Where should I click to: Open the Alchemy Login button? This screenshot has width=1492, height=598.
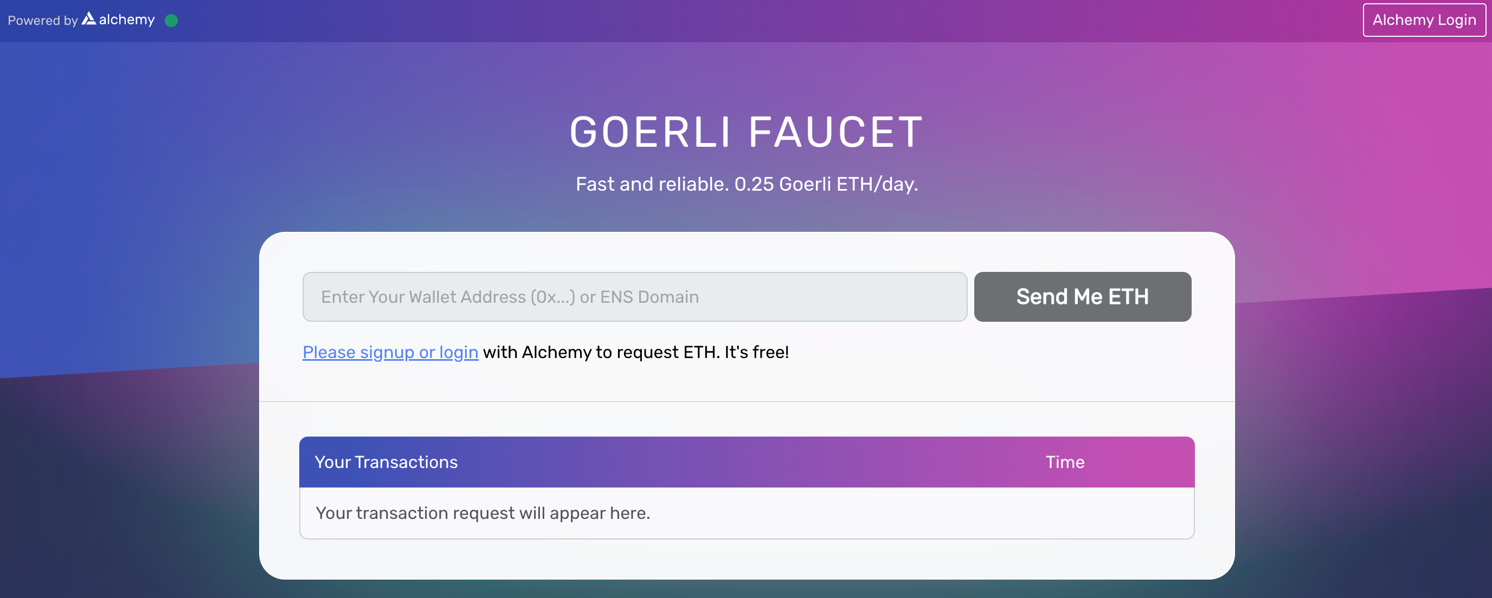pos(1424,20)
